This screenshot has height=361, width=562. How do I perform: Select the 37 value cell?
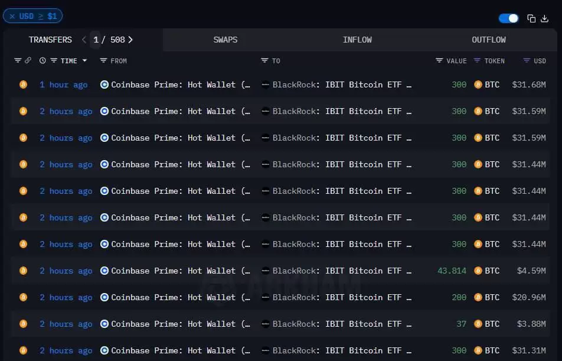click(x=461, y=324)
